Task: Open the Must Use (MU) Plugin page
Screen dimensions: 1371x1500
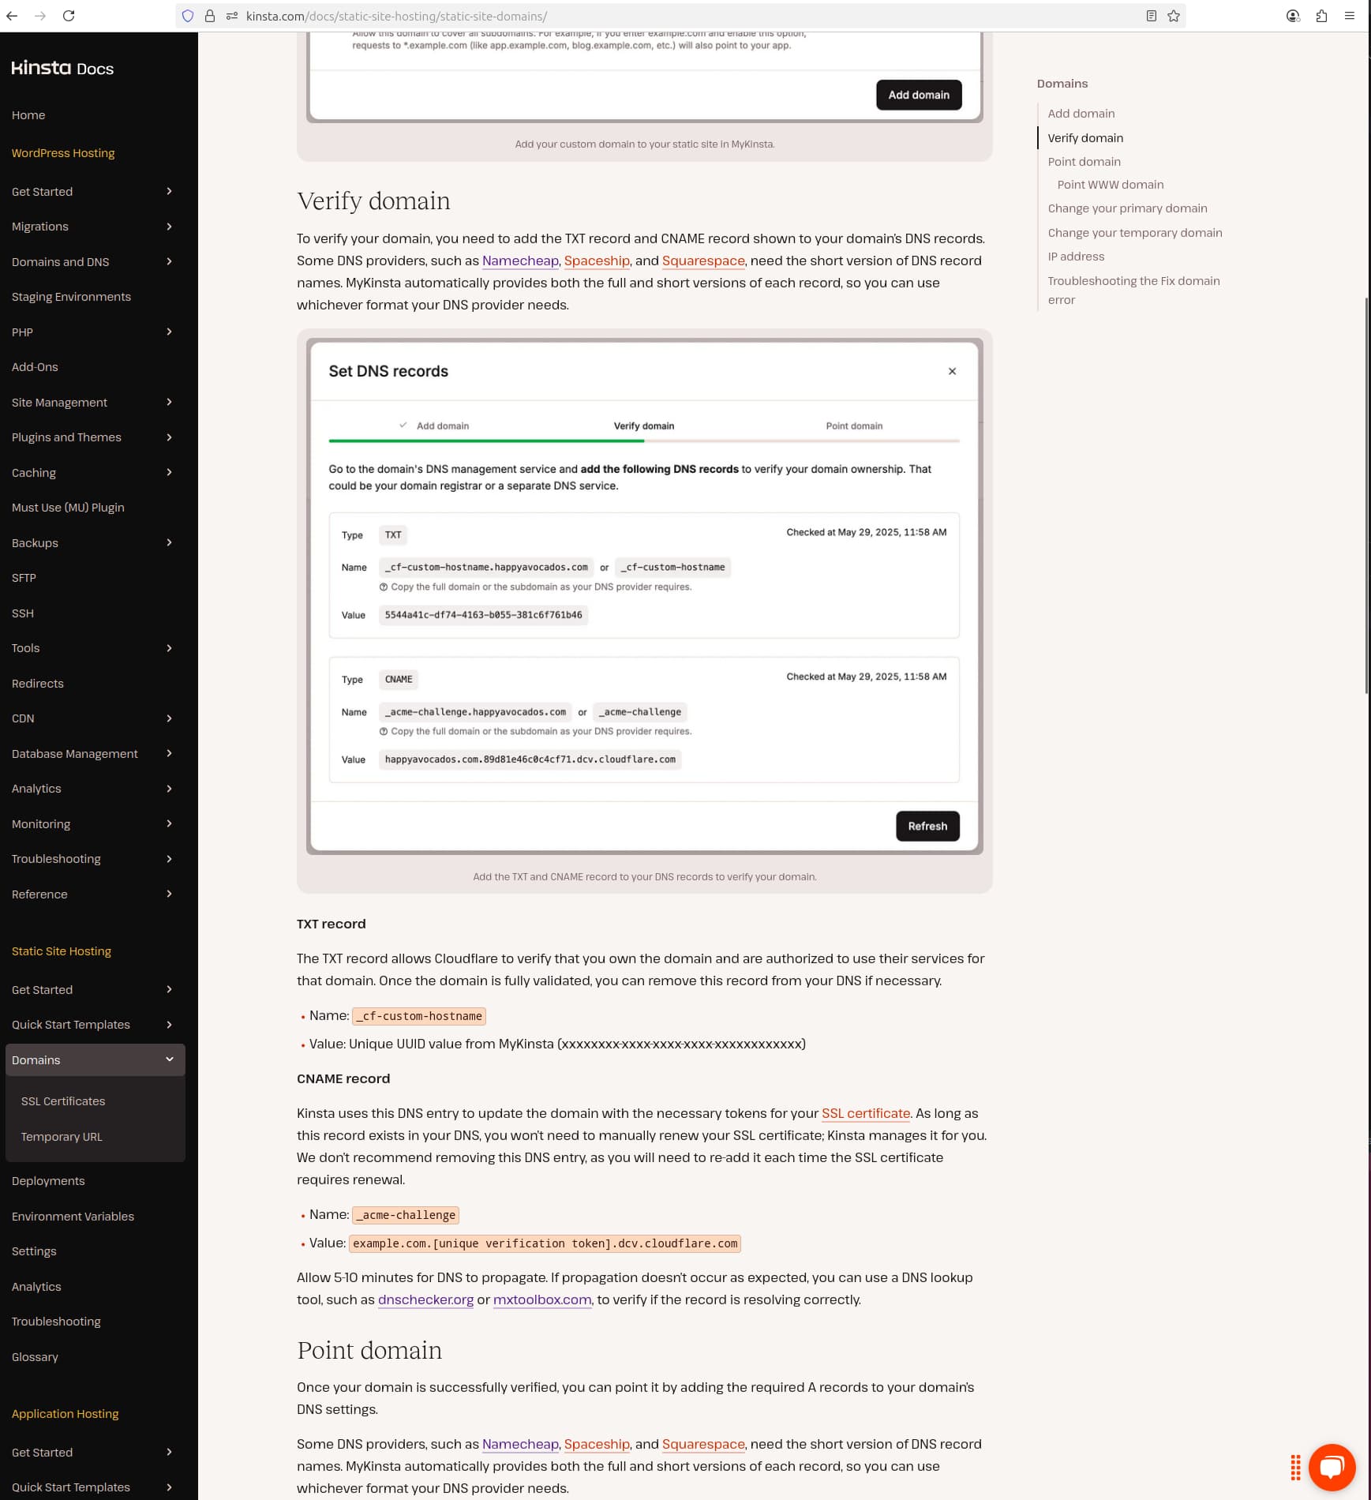Action: [68, 508]
